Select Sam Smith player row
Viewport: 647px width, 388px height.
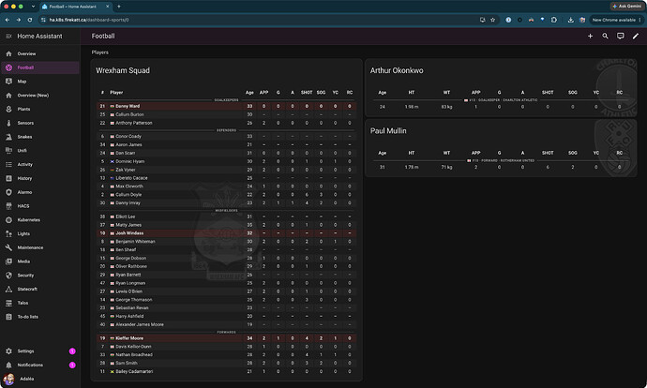tap(226, 364)
